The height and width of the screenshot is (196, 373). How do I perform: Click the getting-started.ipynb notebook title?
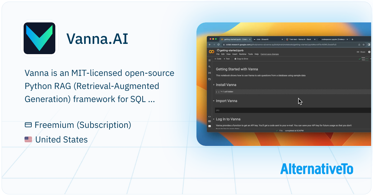tap(232, 50)
